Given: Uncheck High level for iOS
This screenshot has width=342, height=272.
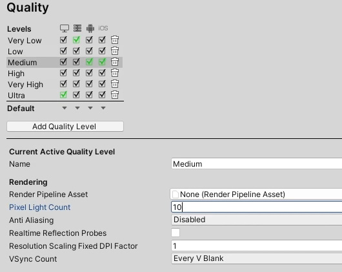Looking at the screenshot, I should click(x=102, y=73).
